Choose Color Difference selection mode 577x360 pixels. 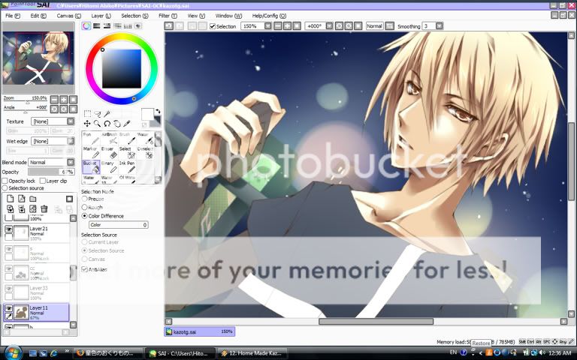(85, 216)
